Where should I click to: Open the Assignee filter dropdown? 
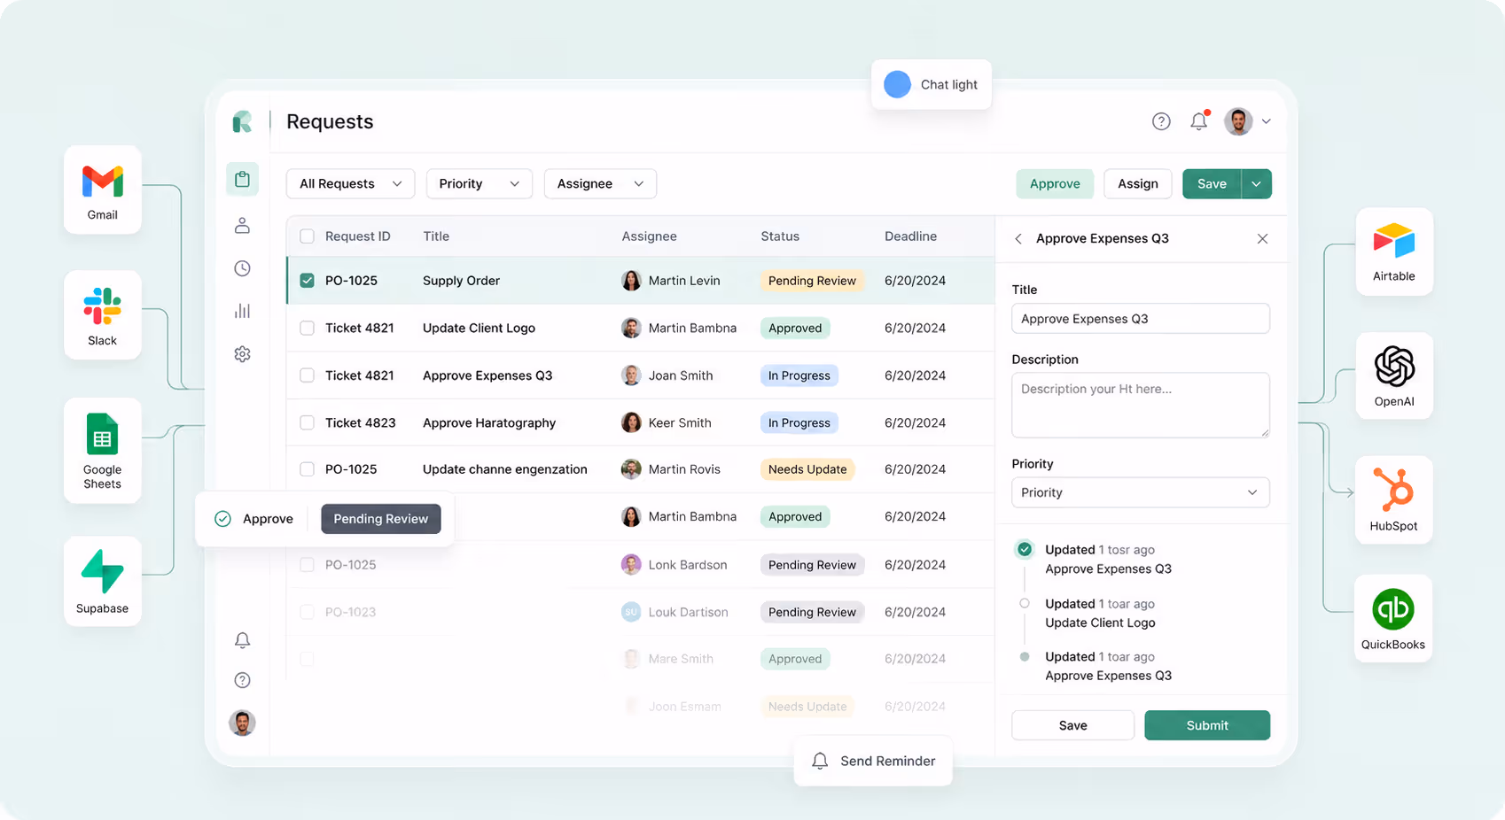(600, 183)
